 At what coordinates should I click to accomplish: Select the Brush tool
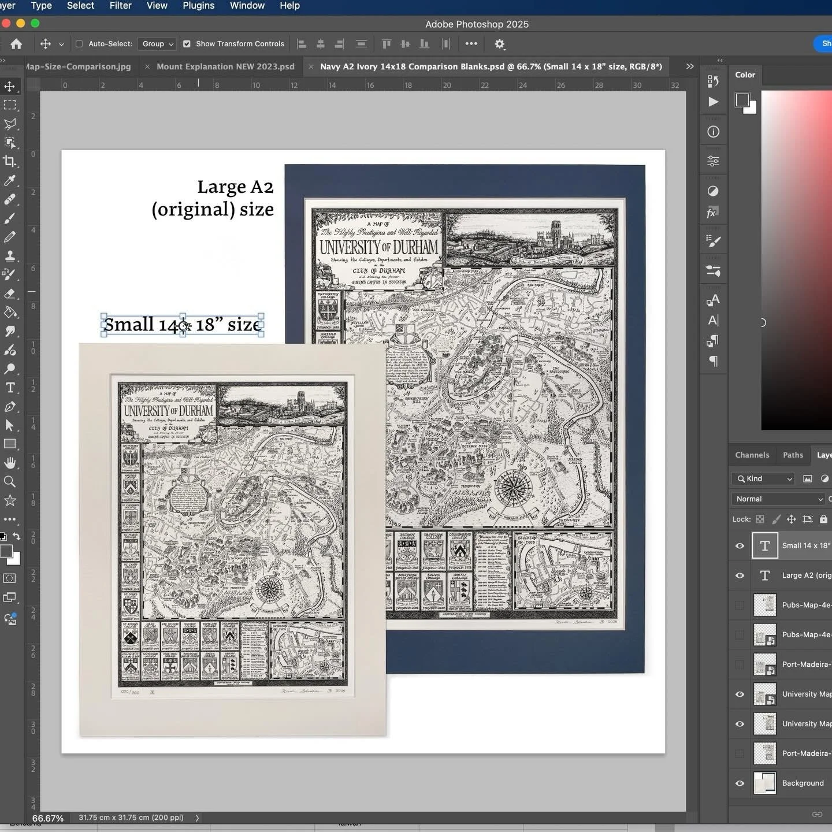tap(10, 218)
